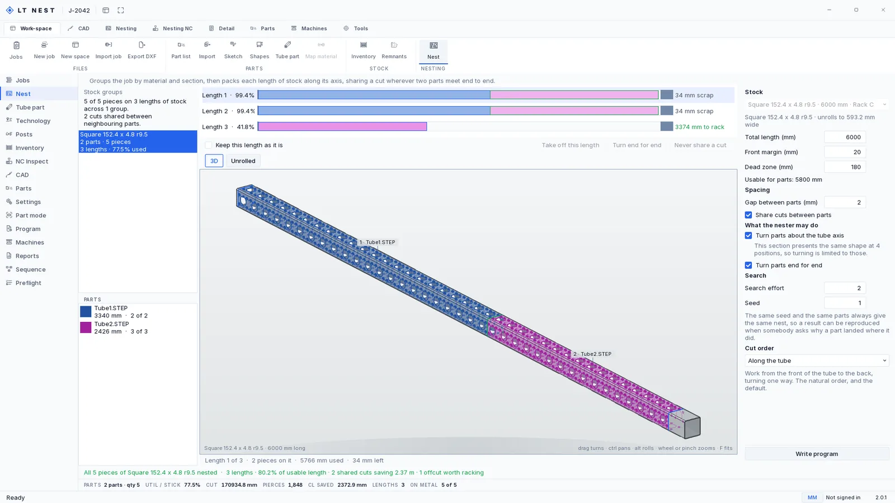Uncheck Share cuts between parts
Screen dimensions: 895x503
(748, 215)
